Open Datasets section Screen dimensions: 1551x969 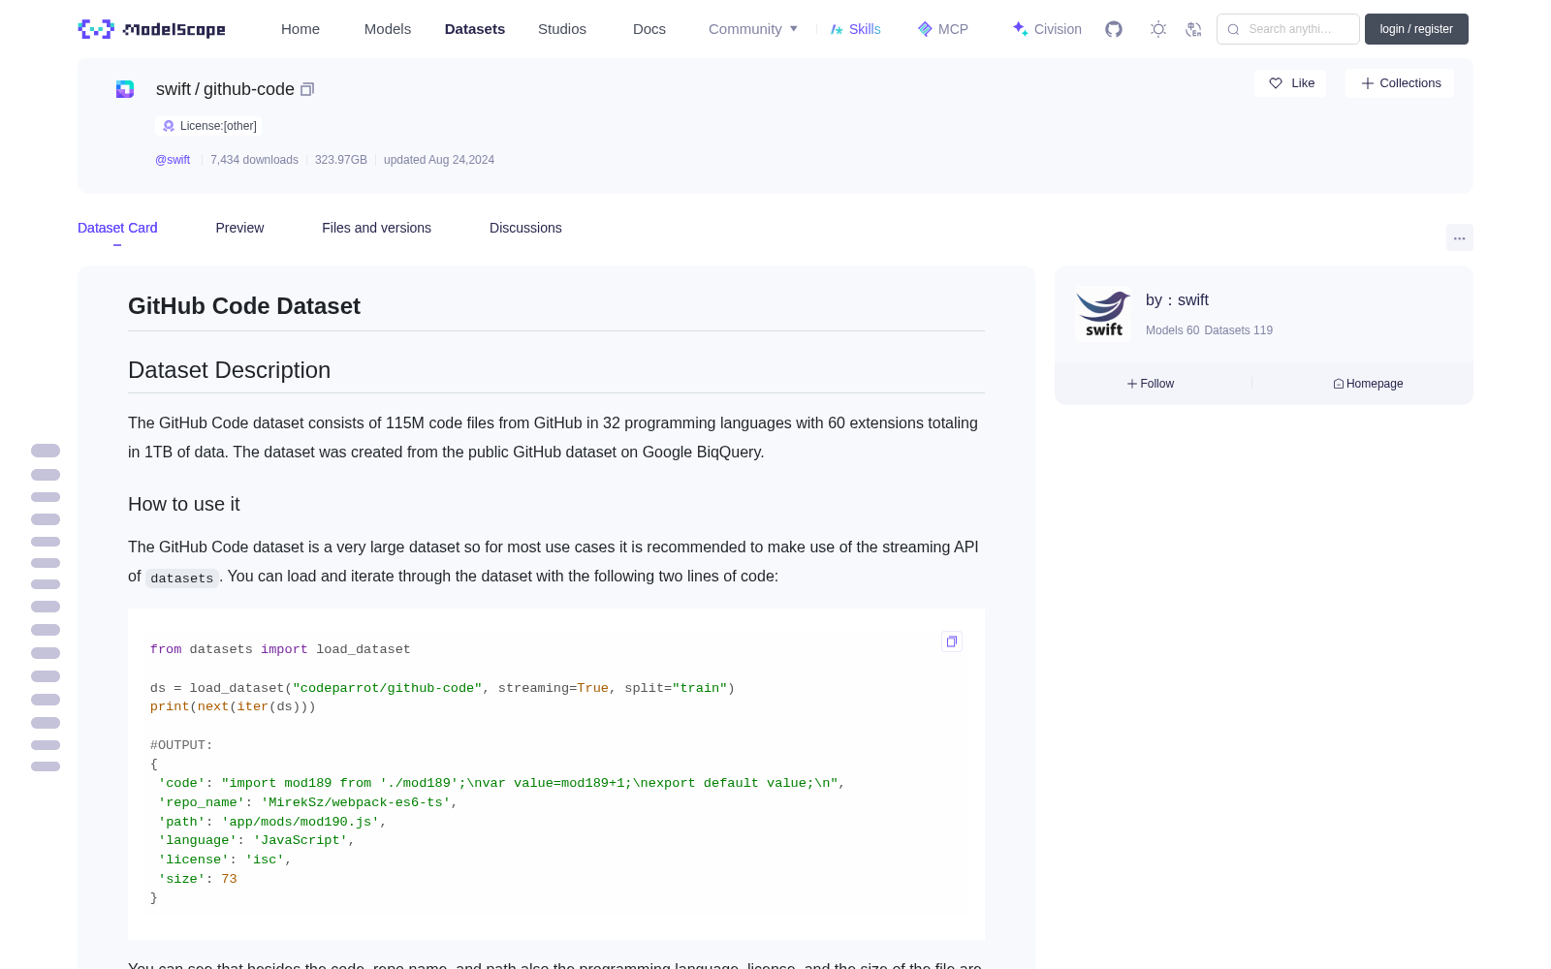pyautogui.click(x=475, y=29)
